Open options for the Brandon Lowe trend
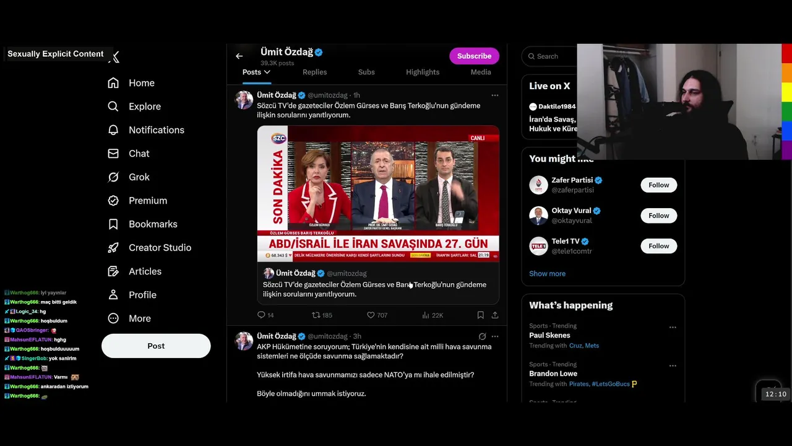Image resolution: width=792 pixels, height=446 pixels. (673, 365)
